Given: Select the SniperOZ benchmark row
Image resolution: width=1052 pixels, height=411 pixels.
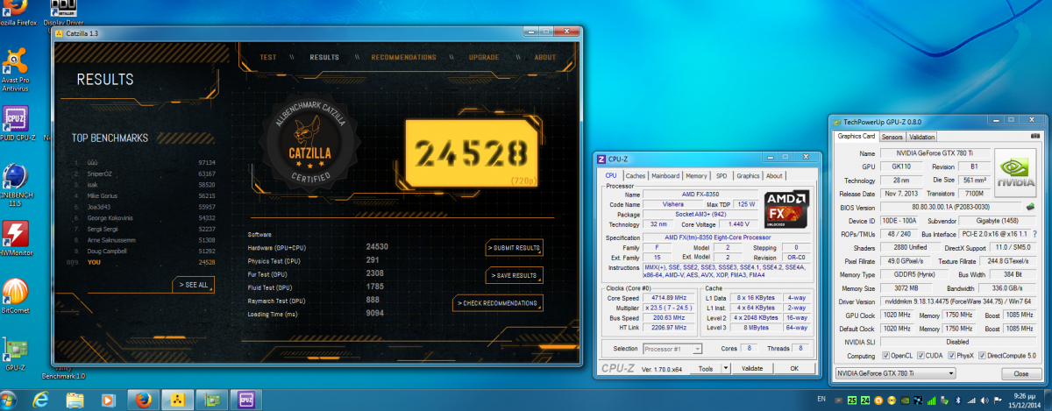Looking at the screenshot, I should coord(145,174).
